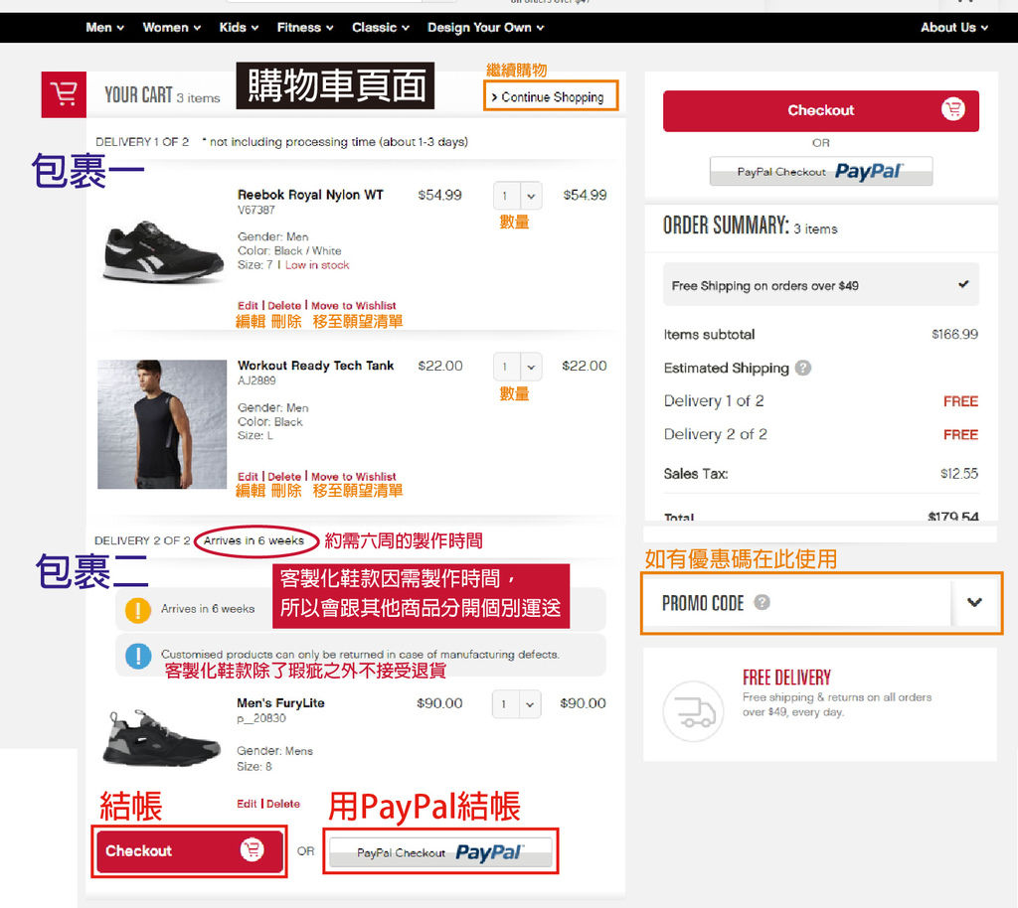
Task: Click the top right Checkout button
Action: click(820, 110)
